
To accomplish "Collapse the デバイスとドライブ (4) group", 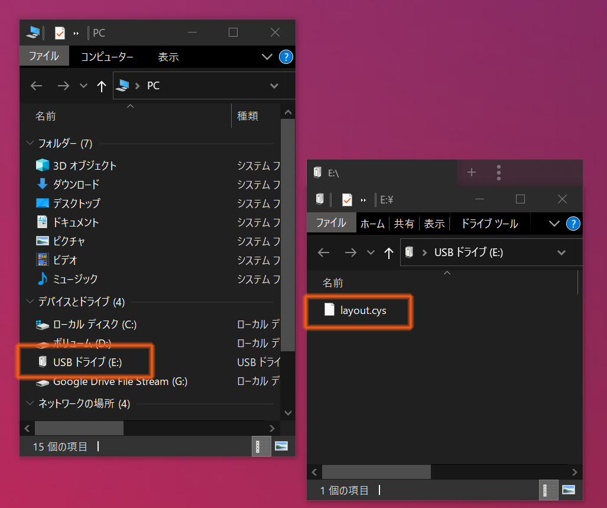I will click(30, 302).
